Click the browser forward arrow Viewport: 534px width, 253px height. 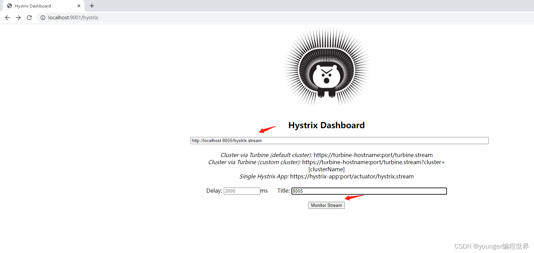[x=18, y=18]
